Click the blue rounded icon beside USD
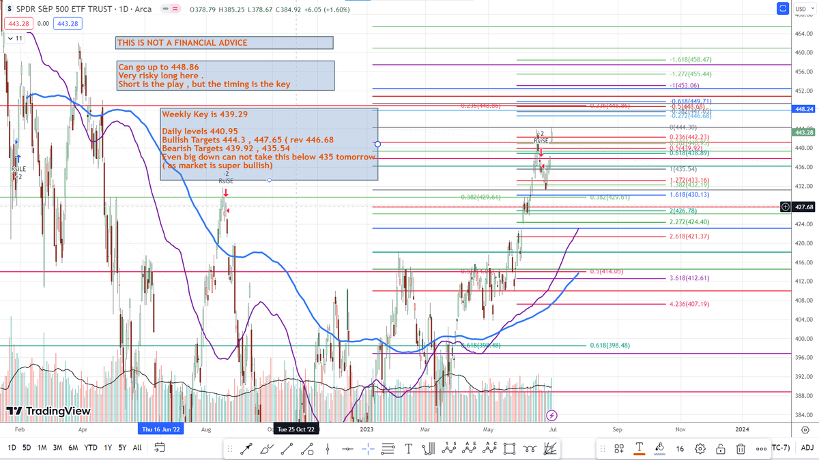 click(x=782, y=9)
